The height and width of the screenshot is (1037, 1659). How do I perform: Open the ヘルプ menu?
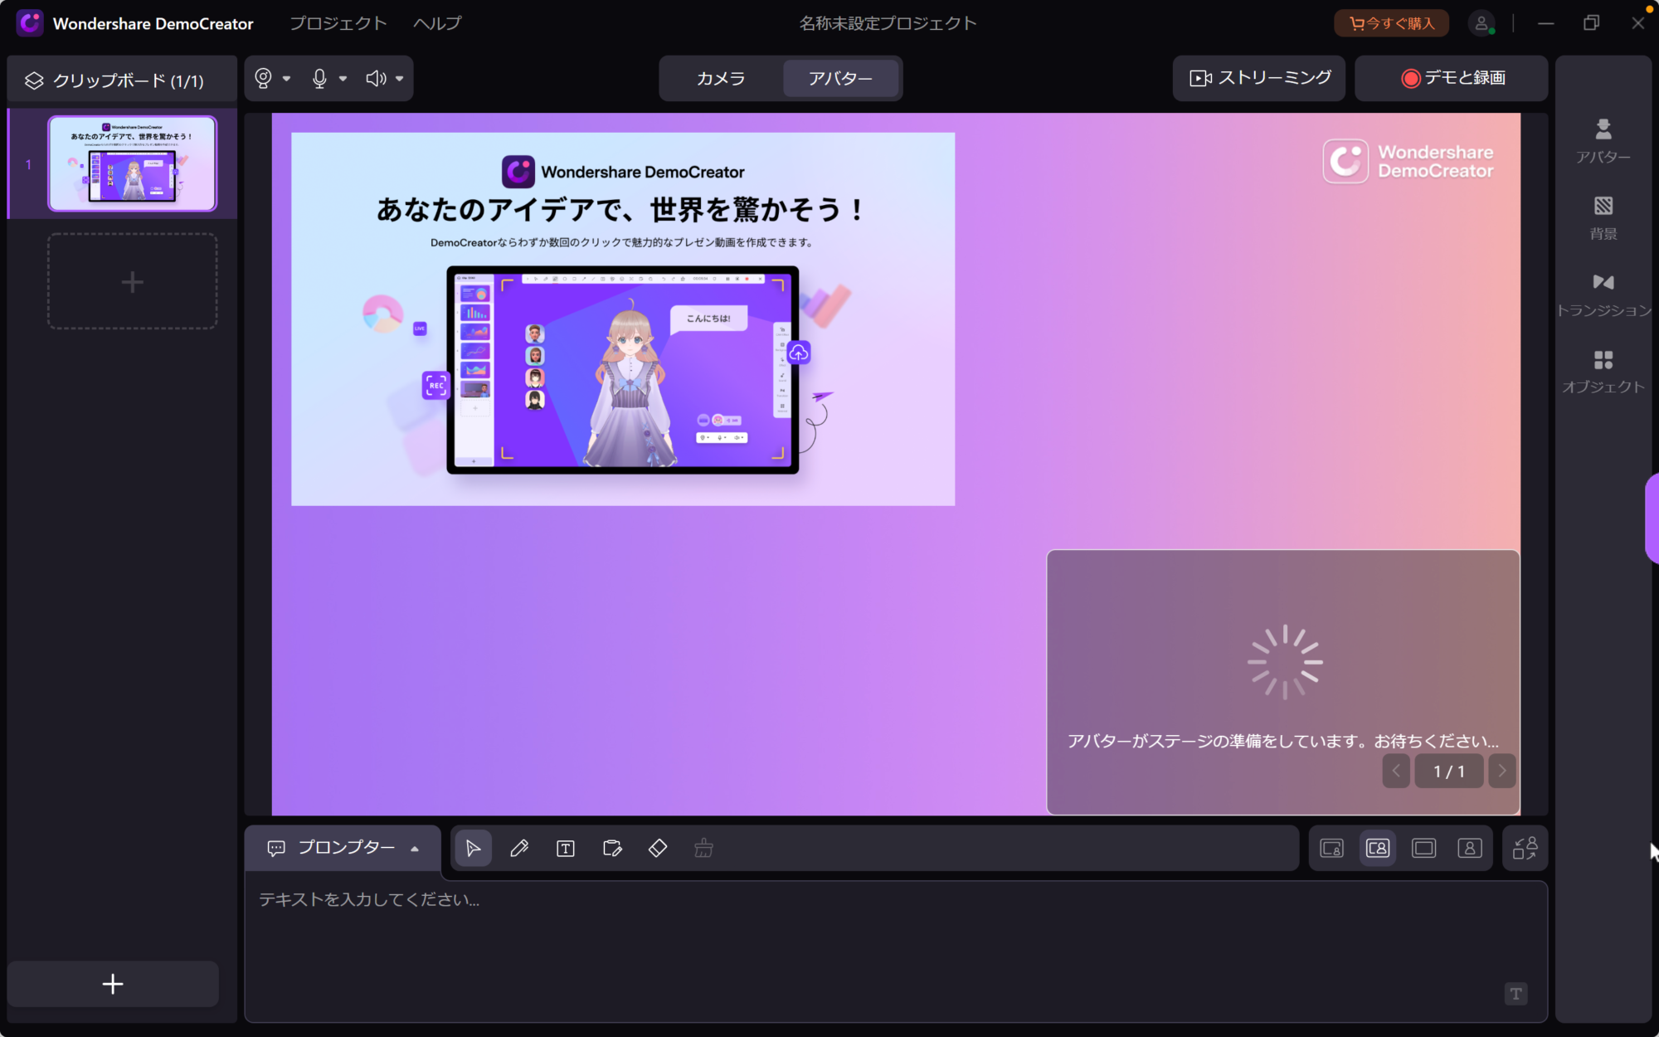[437, 23]
